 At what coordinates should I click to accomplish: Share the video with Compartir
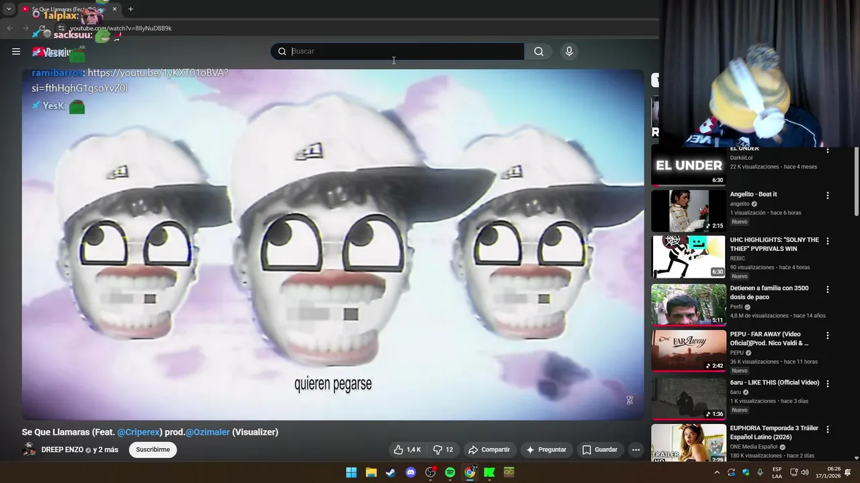(489, 449)
